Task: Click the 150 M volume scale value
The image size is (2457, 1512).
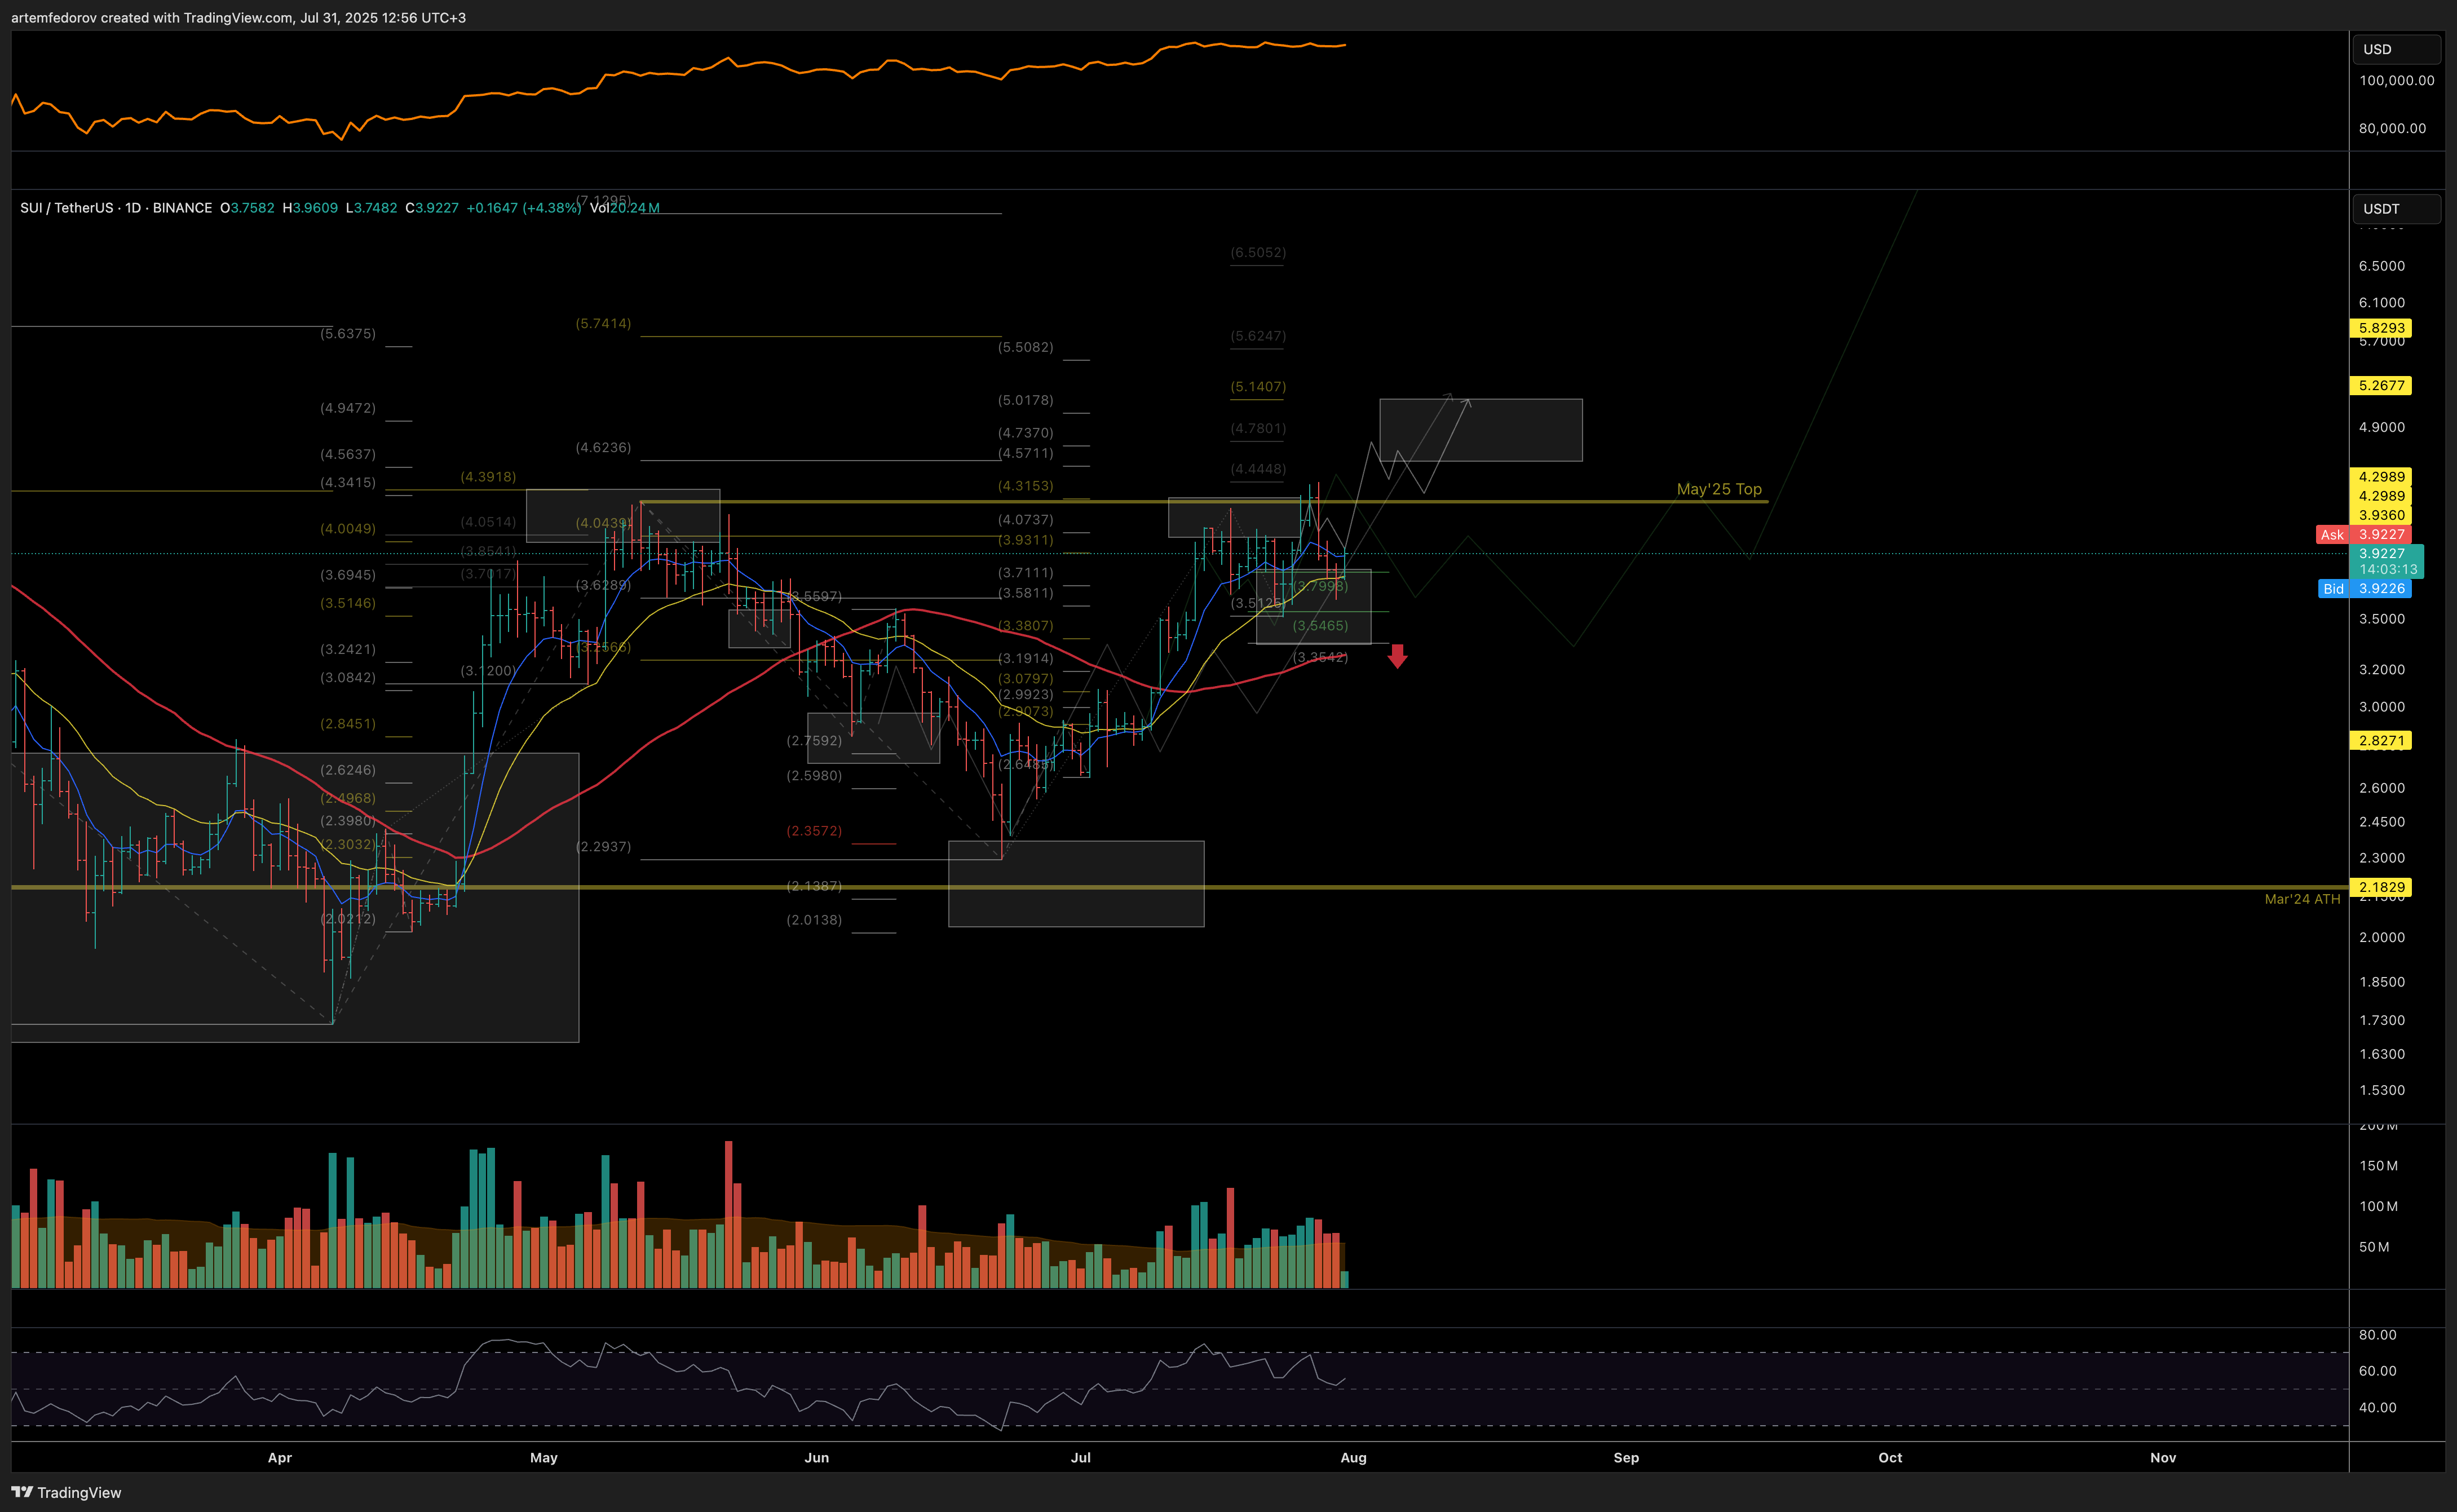Action: (2379, 1166)
